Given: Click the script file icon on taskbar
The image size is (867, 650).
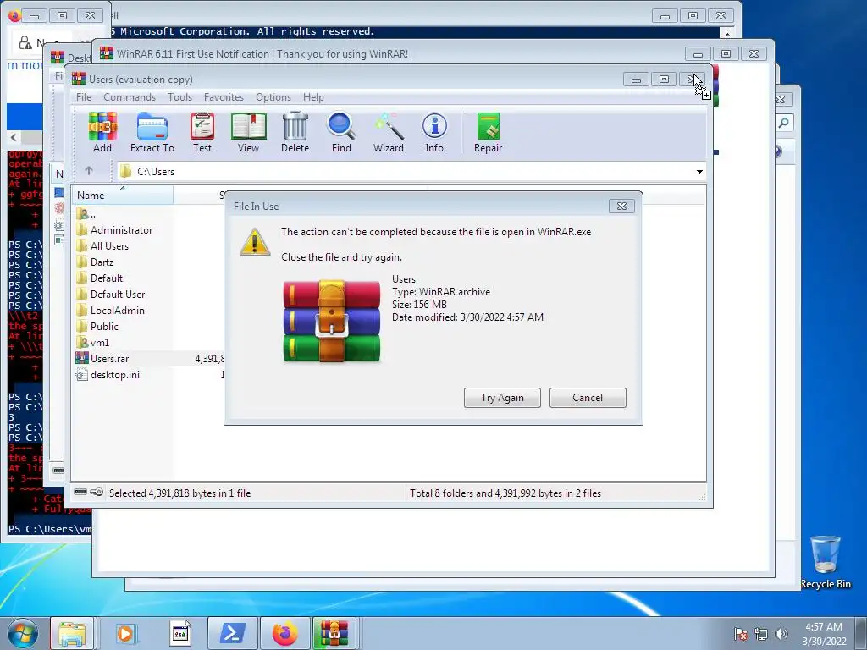Looking at the screenshot, I should 179,633.
